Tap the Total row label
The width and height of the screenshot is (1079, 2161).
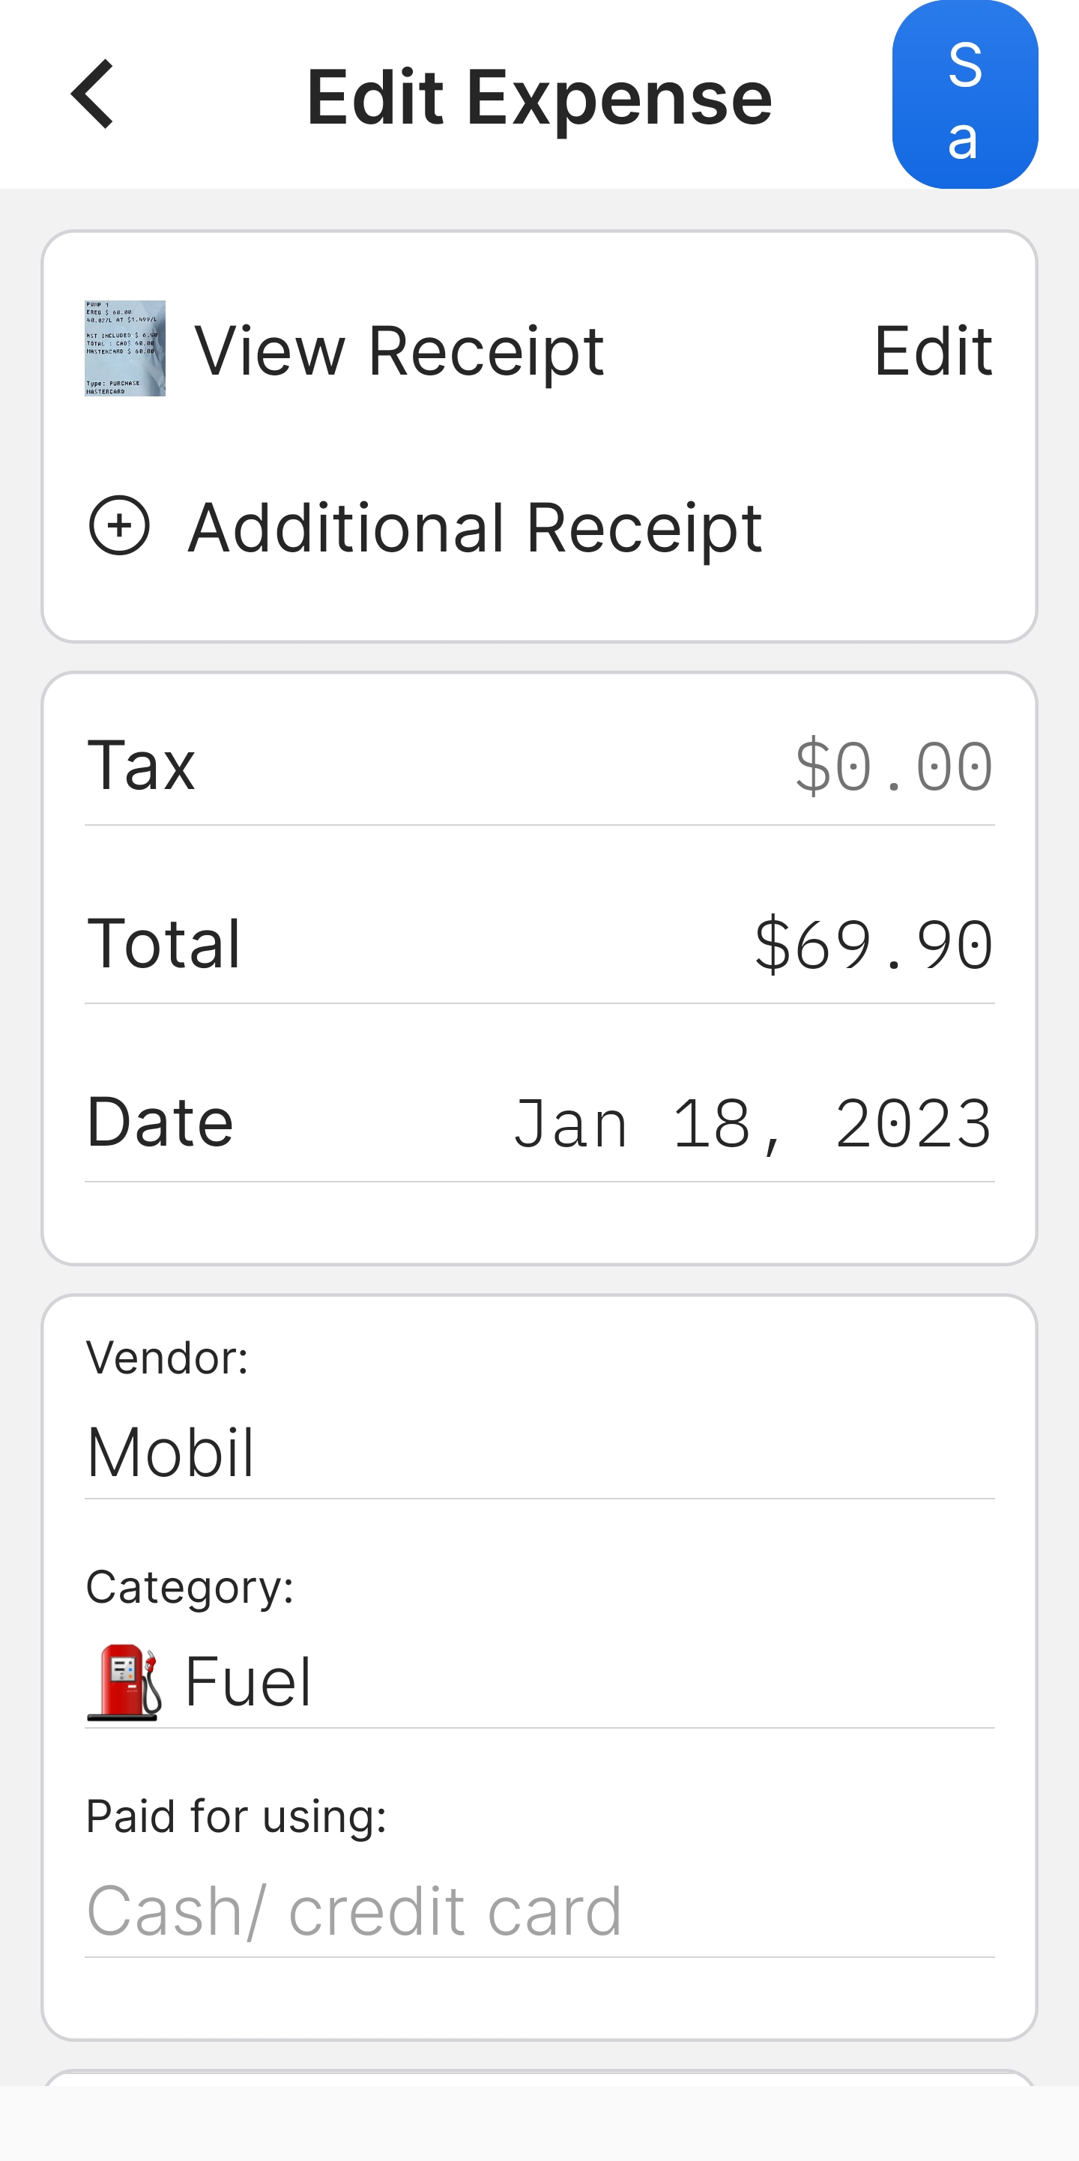[163, 944]
